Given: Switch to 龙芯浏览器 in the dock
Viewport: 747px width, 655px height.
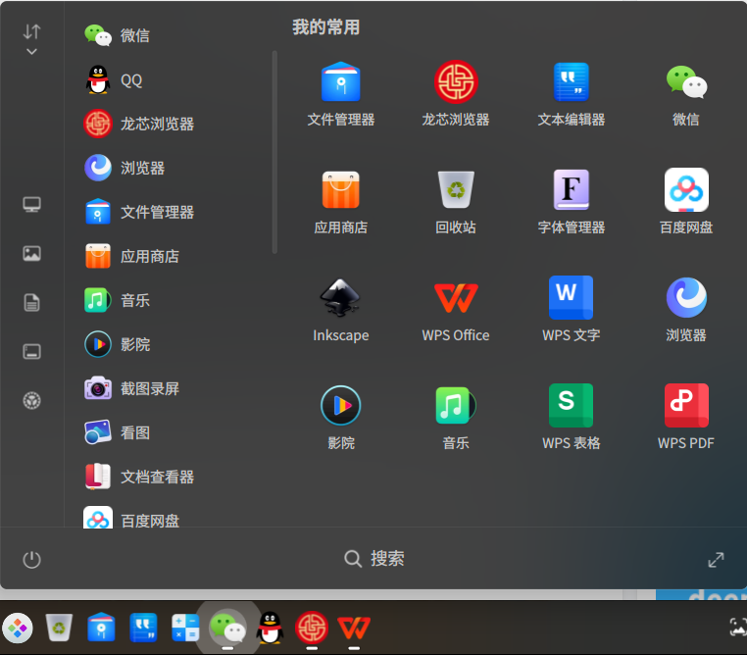Looking at the screenshot, I should 312,628.
